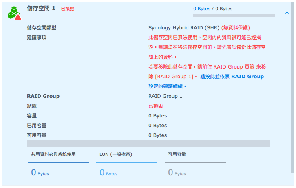The width and height of the screenshot is (296, 188).
Task: Click the vertical scrollbar on the right
Action: coord(292,87)
